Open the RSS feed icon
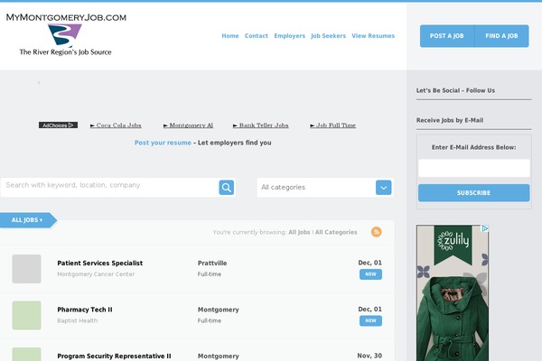 [x=376, y=232]
